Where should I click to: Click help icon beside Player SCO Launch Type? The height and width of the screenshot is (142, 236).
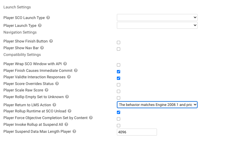[48, 18]
